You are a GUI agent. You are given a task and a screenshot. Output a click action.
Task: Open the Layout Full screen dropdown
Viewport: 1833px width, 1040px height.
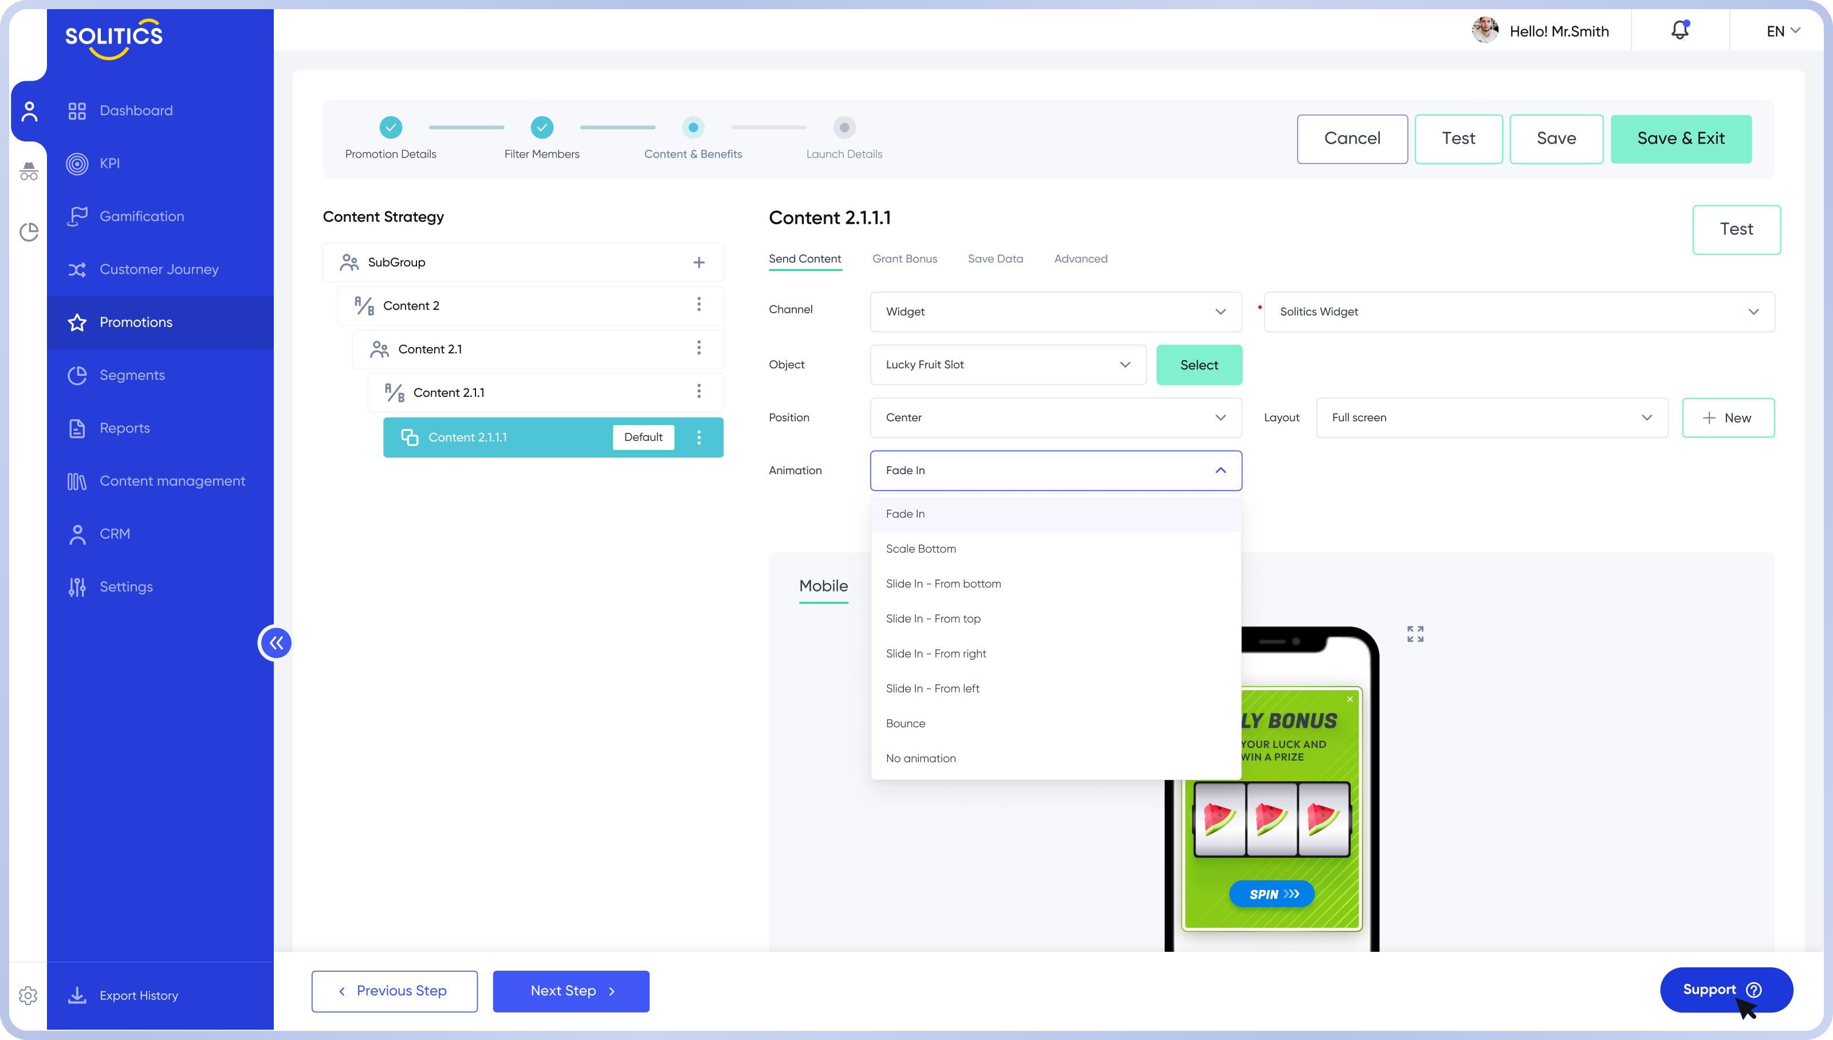pyautogui.click(x=1492, y=417)
